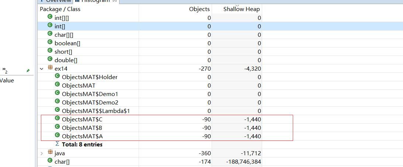Select the ObjectsMAT$Holder class name
The image size is (403, 167).
point(90,77)
